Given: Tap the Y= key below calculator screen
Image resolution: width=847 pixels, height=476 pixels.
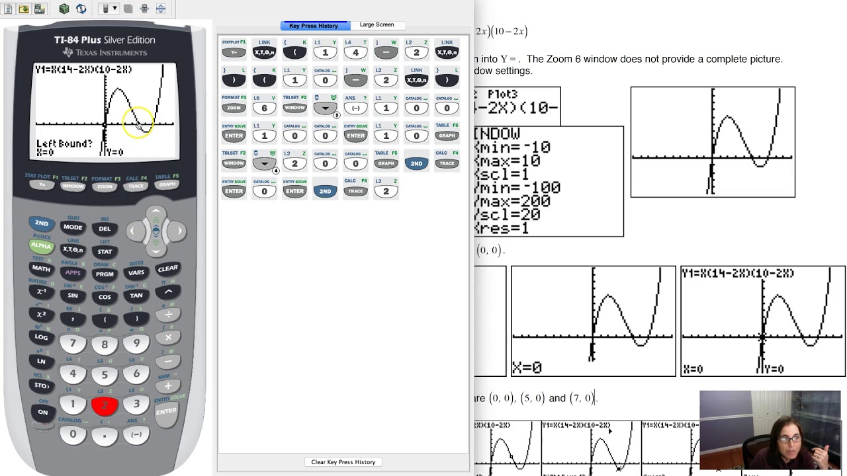Looking at the screenshot, I should coord(42,185).
